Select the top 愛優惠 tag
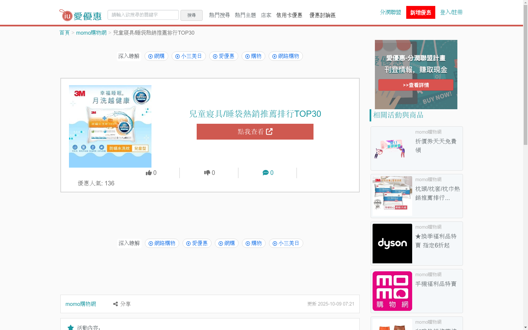This screenshot has height=330, width=528. [224, 56]
